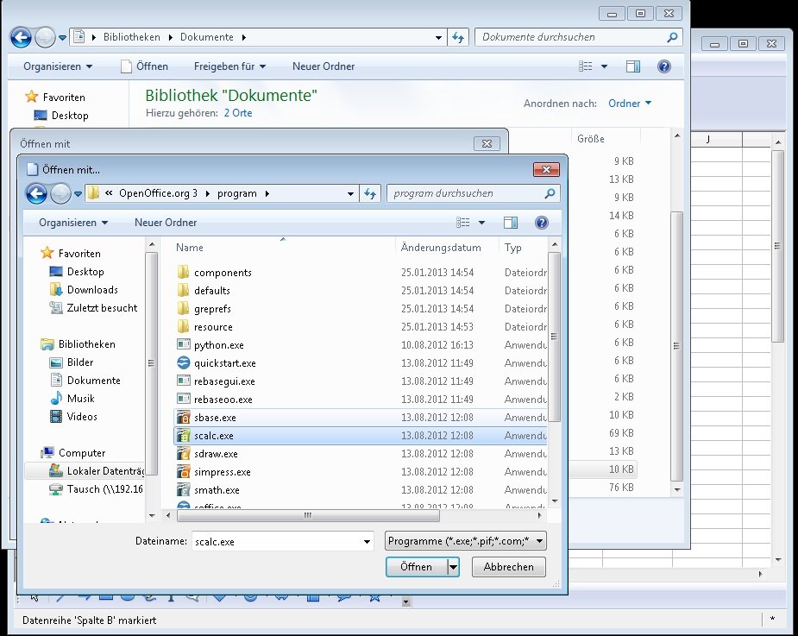Click the 2 Orte link

(238, 113)
